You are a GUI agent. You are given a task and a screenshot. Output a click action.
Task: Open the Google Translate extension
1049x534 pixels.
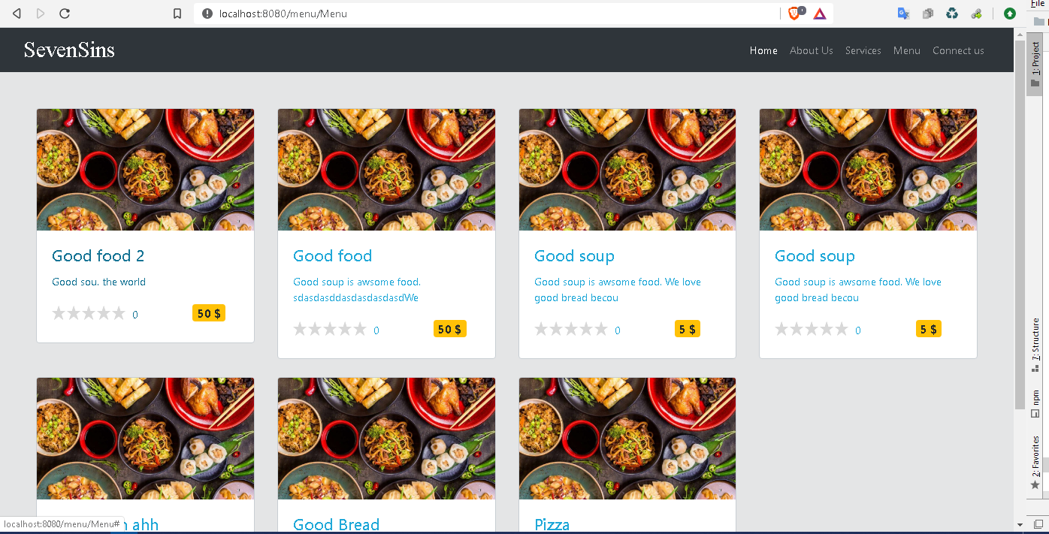click(x=904, y=14)
